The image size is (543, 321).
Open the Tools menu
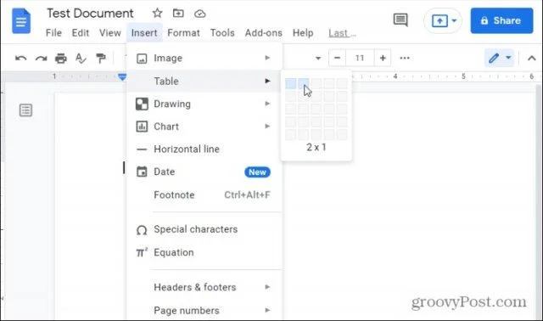(x=222, y=33)
